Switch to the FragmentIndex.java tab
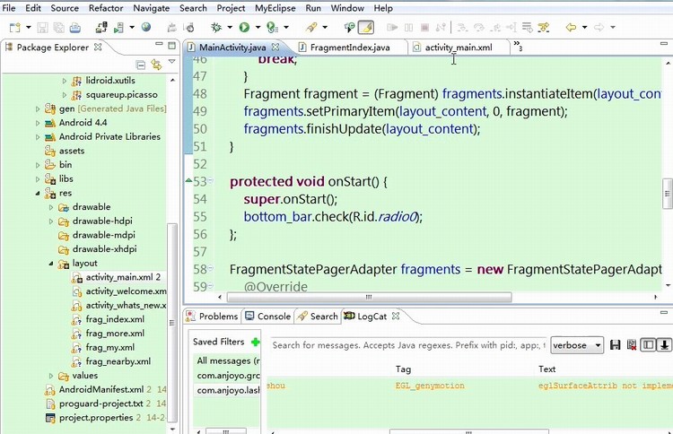Screen dimensions: 673x434 coord(350,48)
